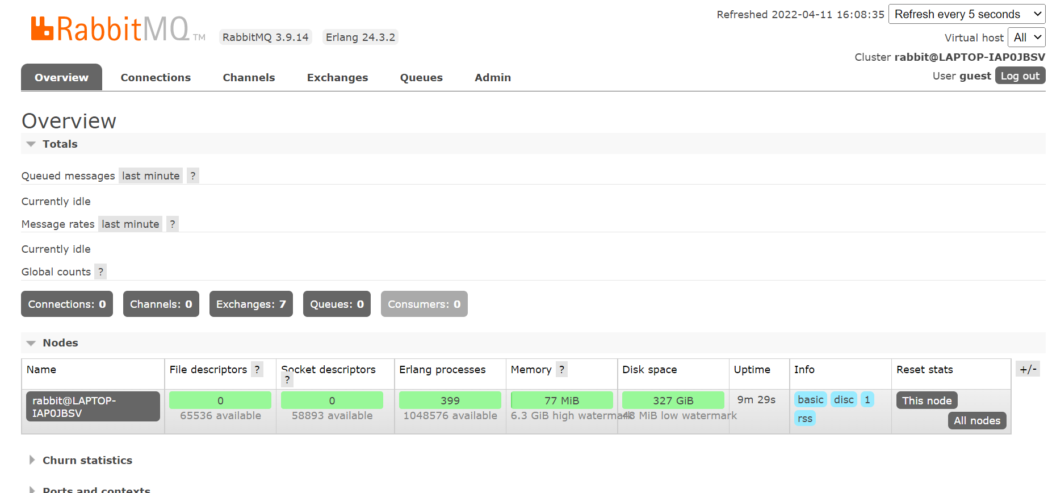This screenshot has width=1048, height=493.
Task: Click the user name 'guest'
Action: click(975, 76)
